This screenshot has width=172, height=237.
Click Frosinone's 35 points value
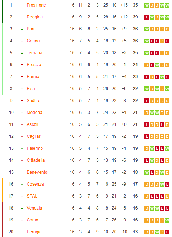tap(135, 5)
